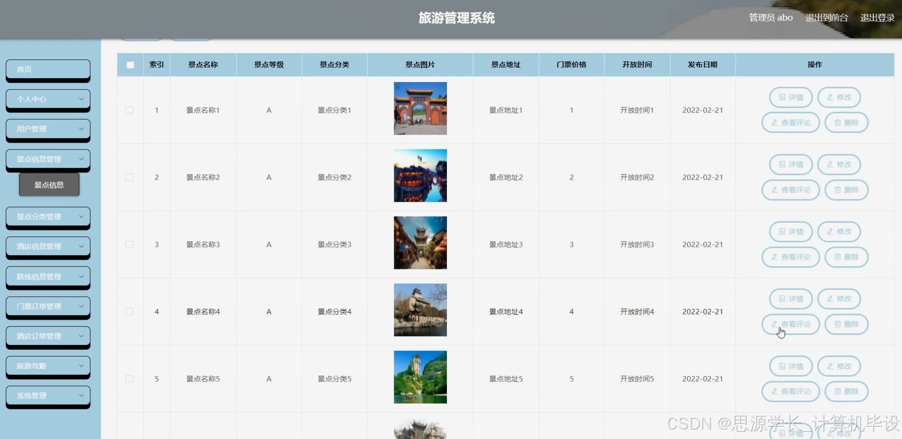Click the 景点等级 column header

tap(269, 65)
